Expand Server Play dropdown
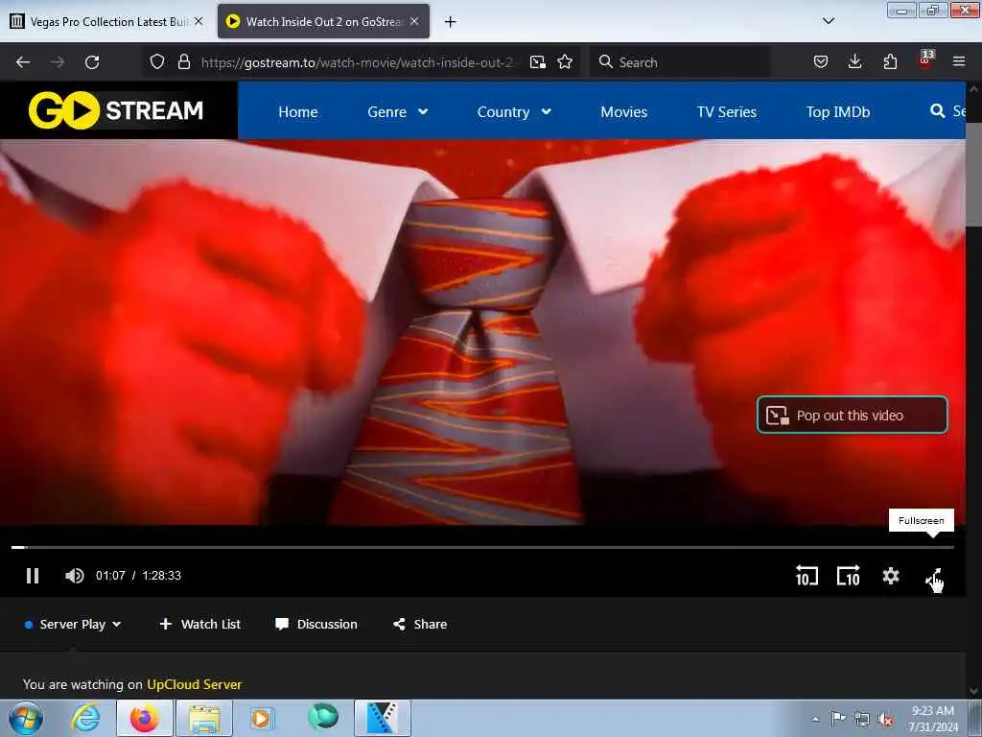This screenshot has width=982, height=737. (73, 624)
